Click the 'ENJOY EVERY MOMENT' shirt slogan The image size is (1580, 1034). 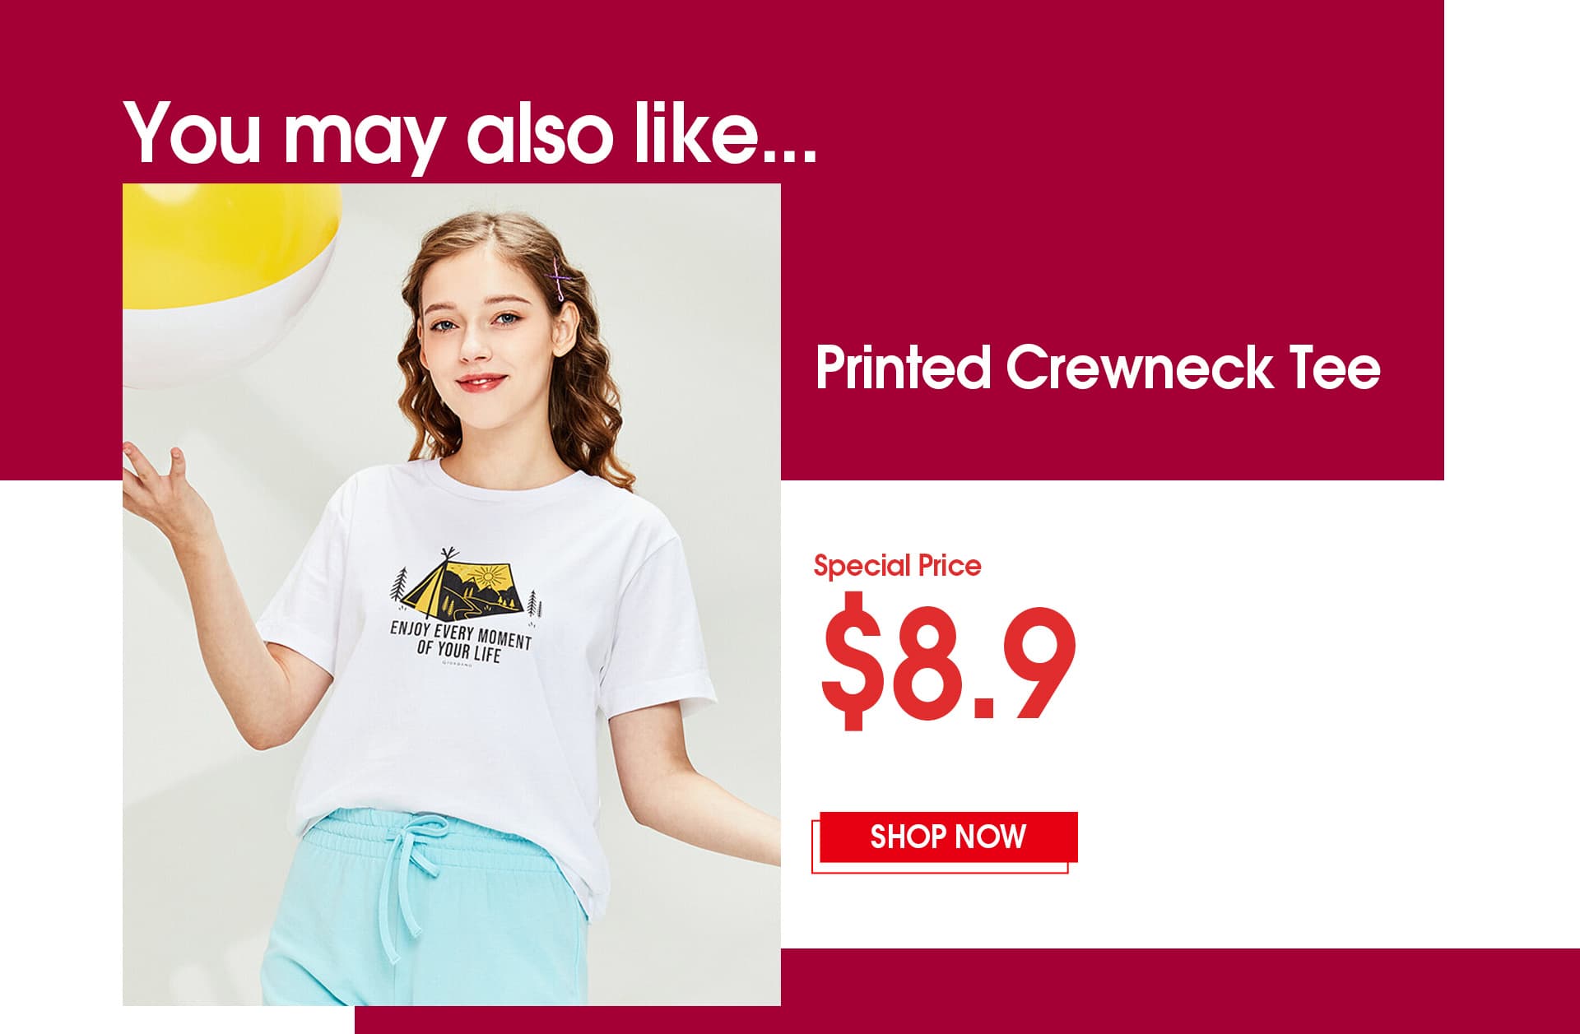[x=461, y=635]
